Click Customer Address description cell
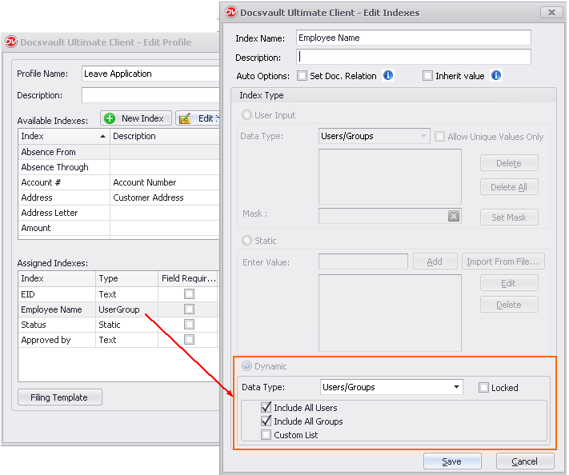The image size is (569, 475). (x=165, y=198)
